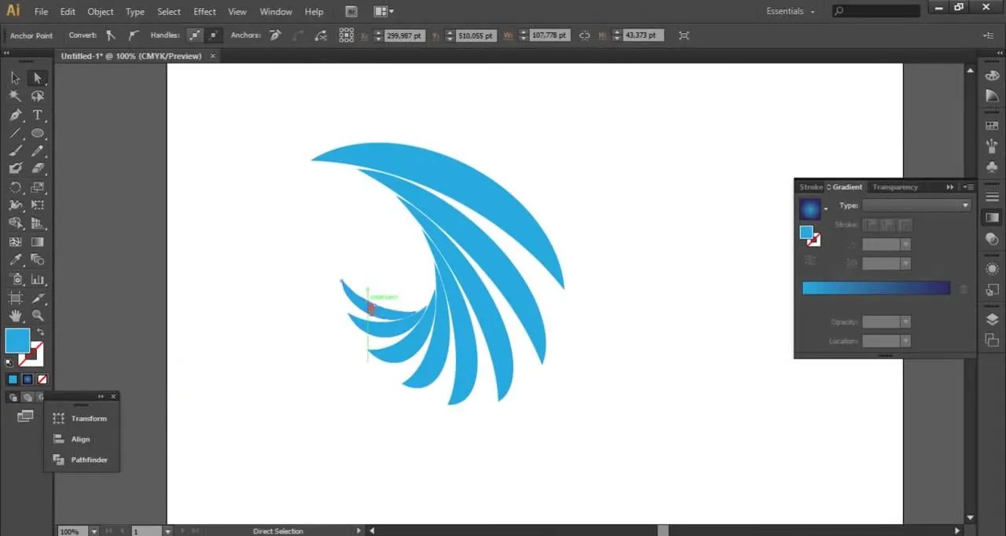Switch to Draw Normal mode
1006x536 pixels.
(13, 398)
